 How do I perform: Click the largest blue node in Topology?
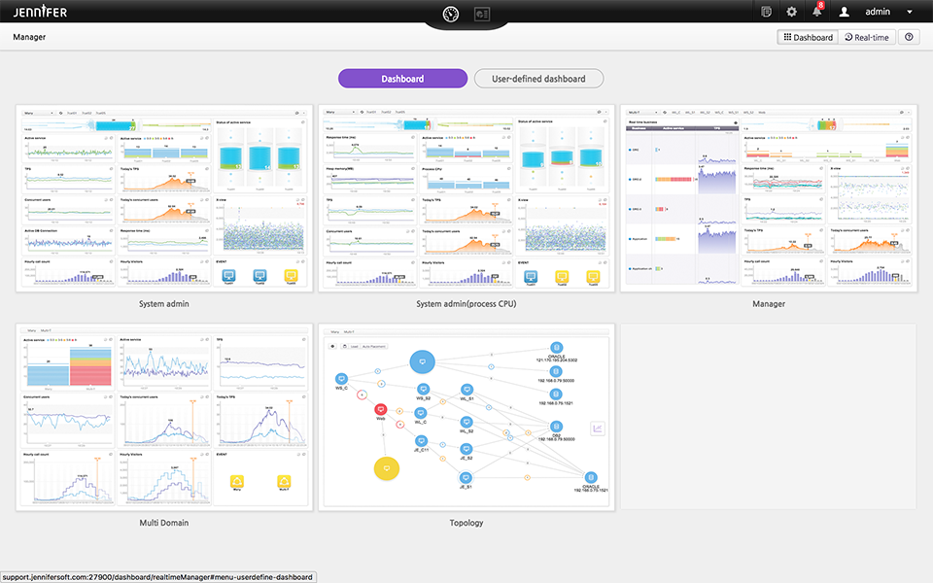[x=422, y=361]
